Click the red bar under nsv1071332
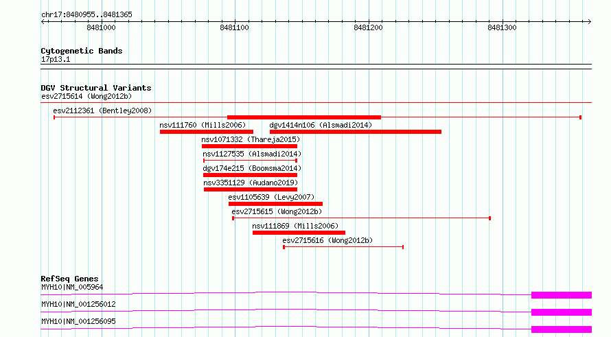This screenshot has width=611, height=337. [249, 146]
